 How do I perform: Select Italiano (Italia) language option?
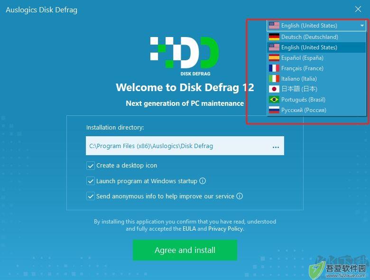pos(316,79)
